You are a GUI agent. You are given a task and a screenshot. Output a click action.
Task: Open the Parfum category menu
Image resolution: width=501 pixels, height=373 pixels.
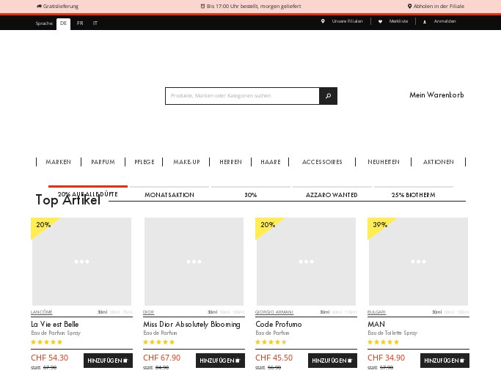click(x=103, y=162)
